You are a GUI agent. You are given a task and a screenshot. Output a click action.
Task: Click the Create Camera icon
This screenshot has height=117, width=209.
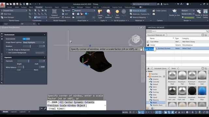coord(154,11)
